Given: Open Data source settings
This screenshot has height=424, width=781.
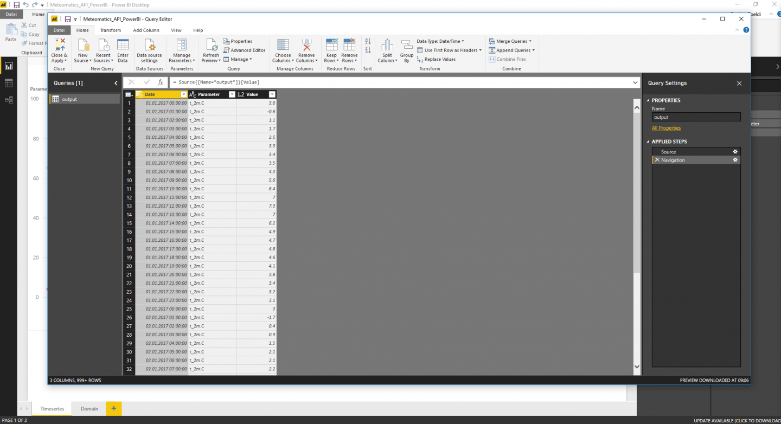Looking at the screenshot, I should (149, 45).
